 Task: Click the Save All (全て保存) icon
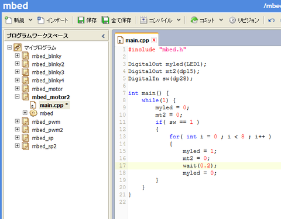click(x=105, y=20)
